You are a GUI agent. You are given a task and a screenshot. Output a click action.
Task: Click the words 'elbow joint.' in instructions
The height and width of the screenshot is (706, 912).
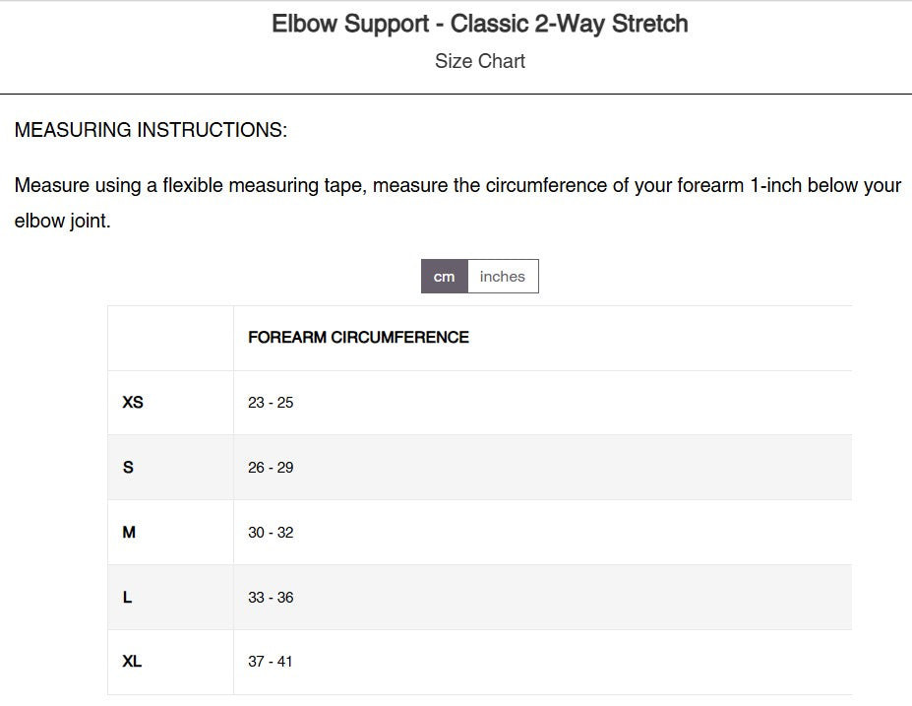[x=62, y=222]
